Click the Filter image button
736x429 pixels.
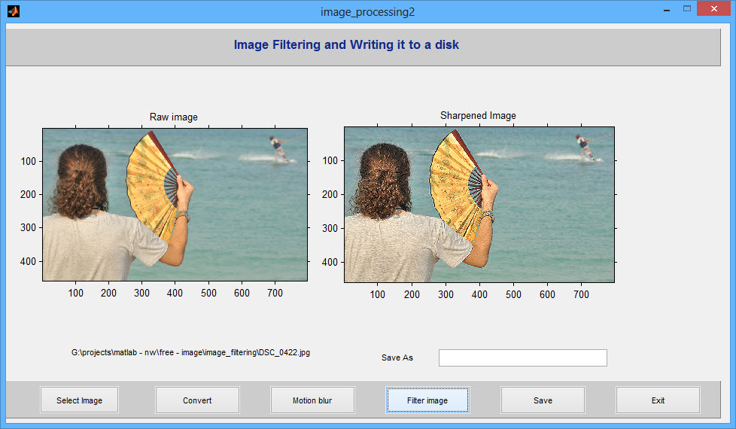427,400
